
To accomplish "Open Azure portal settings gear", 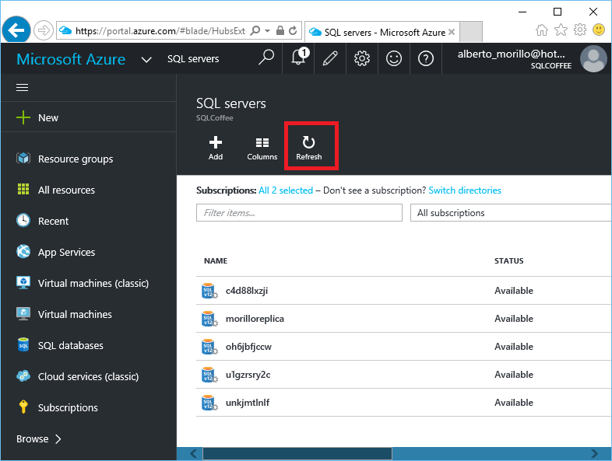I will (362, 58).
